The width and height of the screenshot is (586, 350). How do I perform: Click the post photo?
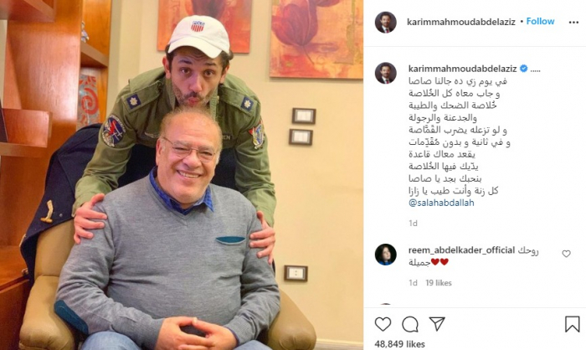click(x=182, y=175)
